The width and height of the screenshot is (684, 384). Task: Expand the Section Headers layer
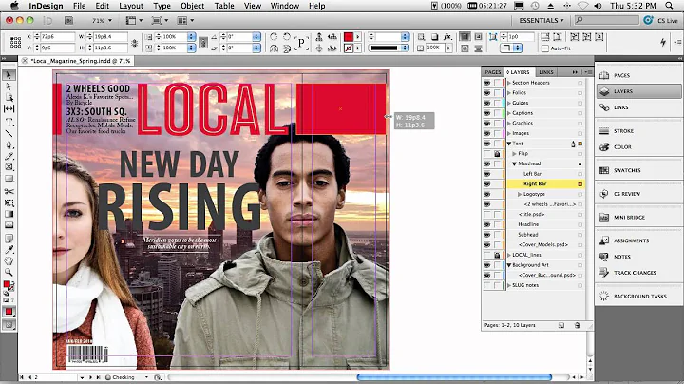click(x=508, y=83)
